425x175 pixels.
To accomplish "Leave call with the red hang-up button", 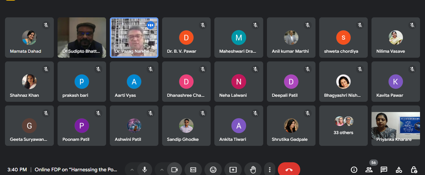I will coord(289,170).
